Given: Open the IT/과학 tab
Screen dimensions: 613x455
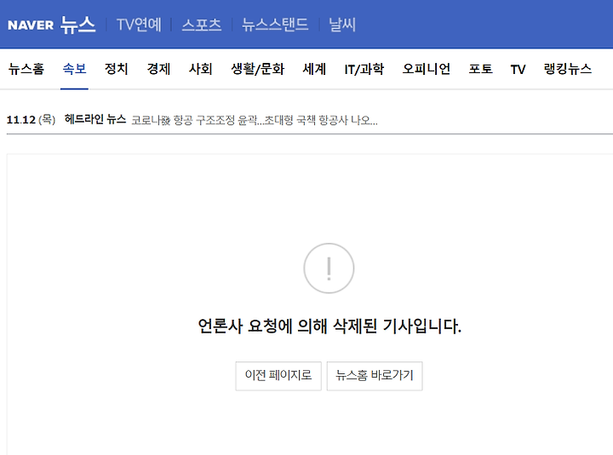Looking at the screenshot, I should pos(364,69).
